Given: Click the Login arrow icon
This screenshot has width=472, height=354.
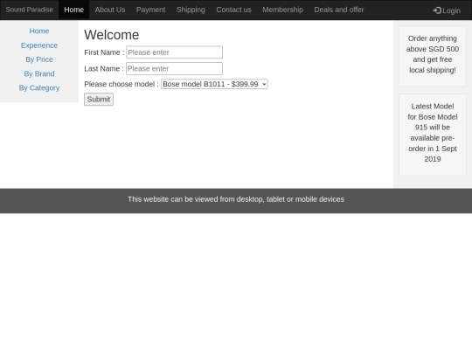Looking at the screenshot, I should [x=437, y=10].
